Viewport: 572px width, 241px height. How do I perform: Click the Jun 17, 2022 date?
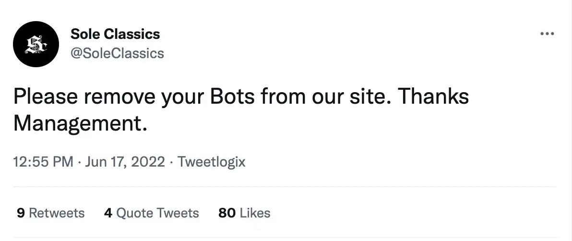coord(126,162)
